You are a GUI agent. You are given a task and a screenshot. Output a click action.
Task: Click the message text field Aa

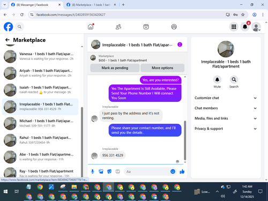click(147, 172)
